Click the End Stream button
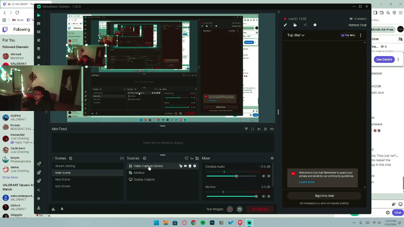Viewport: 404px width, 227px height. point(260,209)
